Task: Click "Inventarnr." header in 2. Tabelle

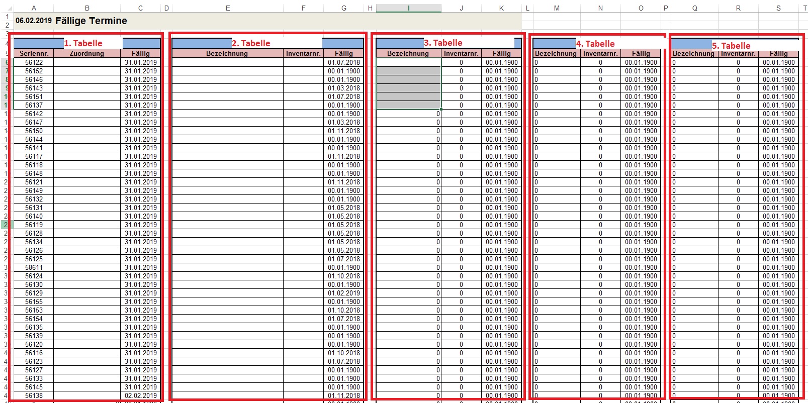Action: 303,53
